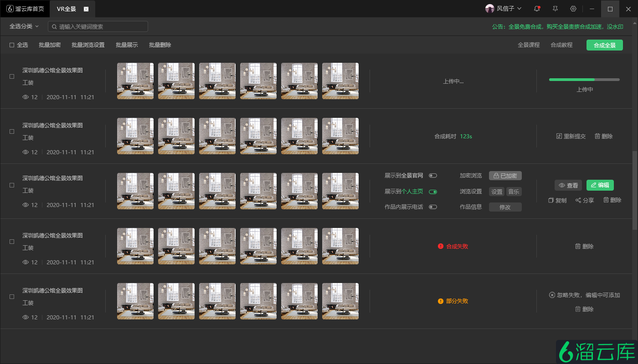The width and height of the screenshot is (638, 364).
Task: Click 批量删除 menu item
Action: pos(160,45)
